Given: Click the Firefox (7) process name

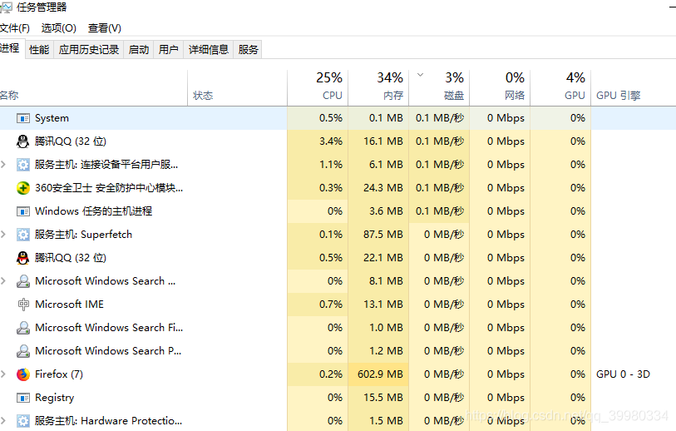Looking at the screenshot, I should tap(59, 374).
